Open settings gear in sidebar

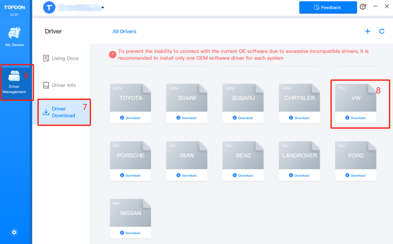[x=14, y=232]
